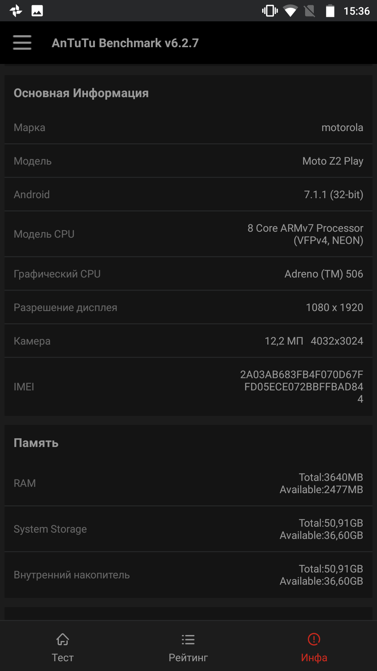Tap the Тест home icon
This screenshot has width=377, height=671.
[62, 639]
